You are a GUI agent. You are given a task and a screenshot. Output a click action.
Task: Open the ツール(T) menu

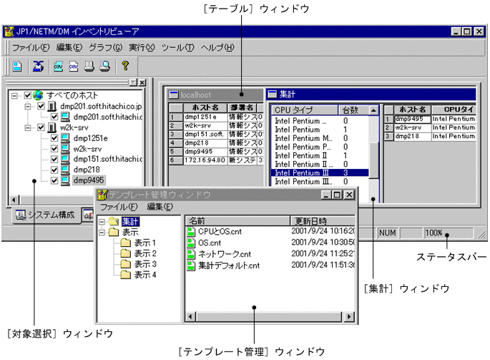click(177, 47)
